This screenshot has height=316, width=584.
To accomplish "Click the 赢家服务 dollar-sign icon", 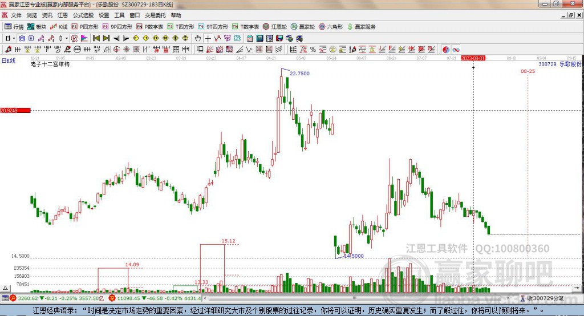I will [x=350, y=27].
